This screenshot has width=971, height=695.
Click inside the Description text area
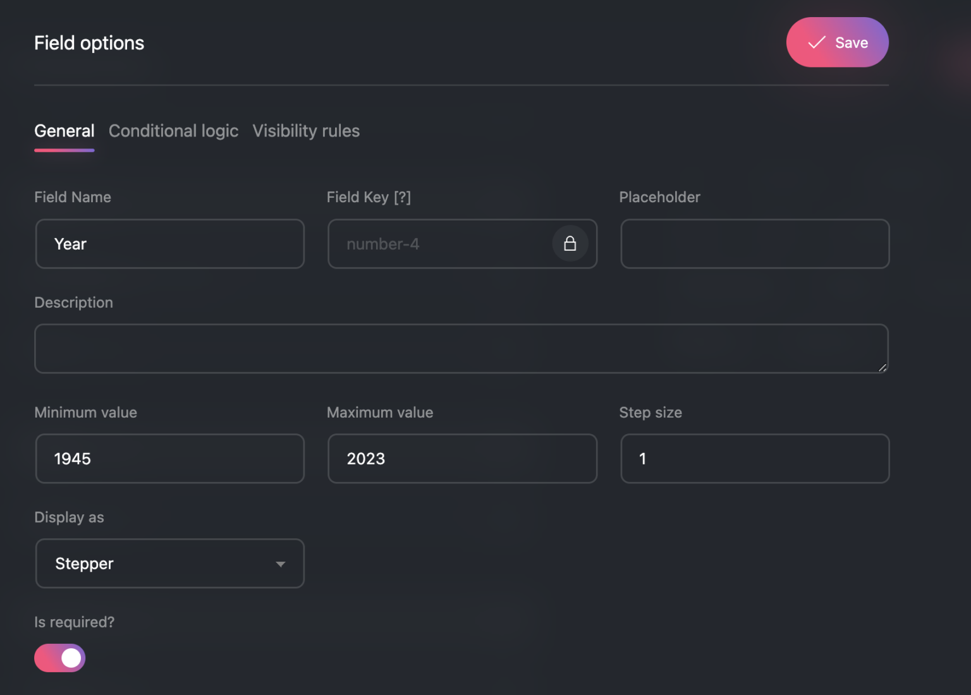[460, 349]
